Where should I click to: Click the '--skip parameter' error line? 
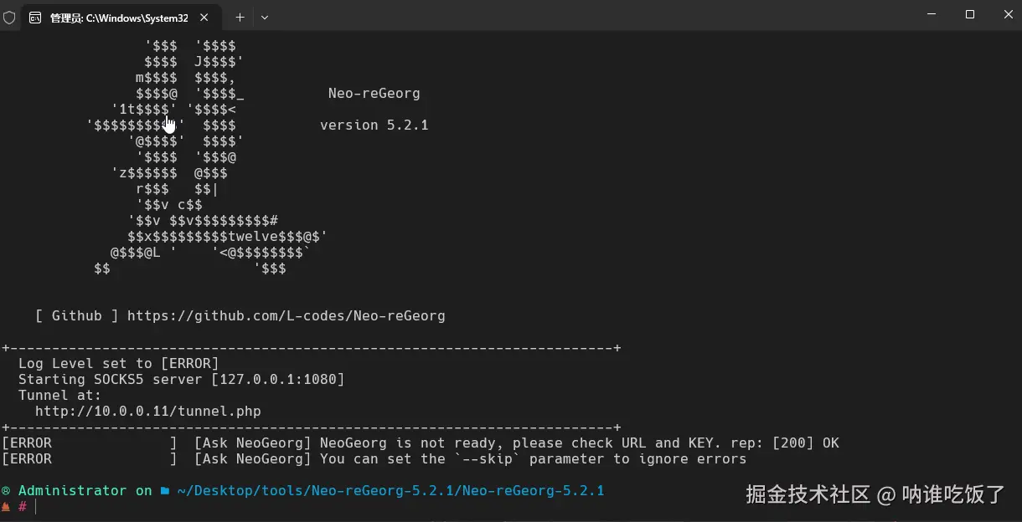[x=374, y=459]
